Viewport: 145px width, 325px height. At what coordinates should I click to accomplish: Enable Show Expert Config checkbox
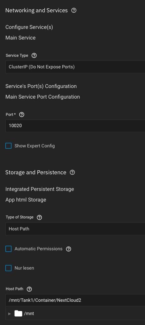pos(9,146)
